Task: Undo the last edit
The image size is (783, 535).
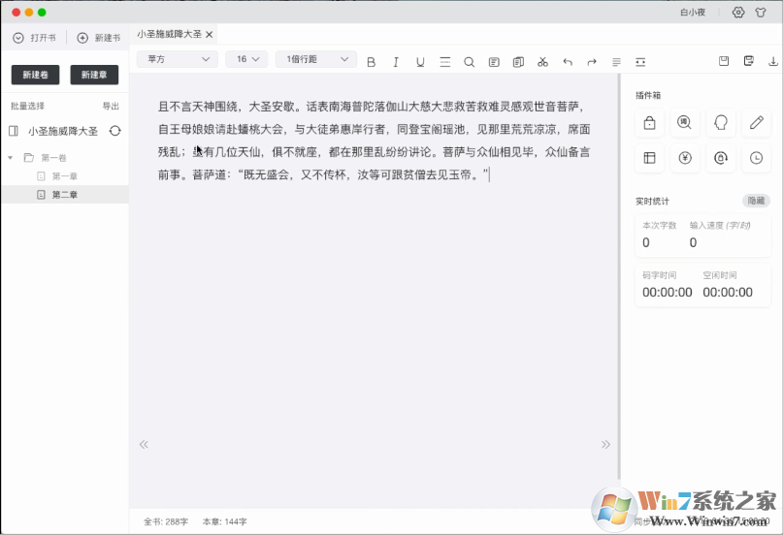Action: (x=568, y=62)
